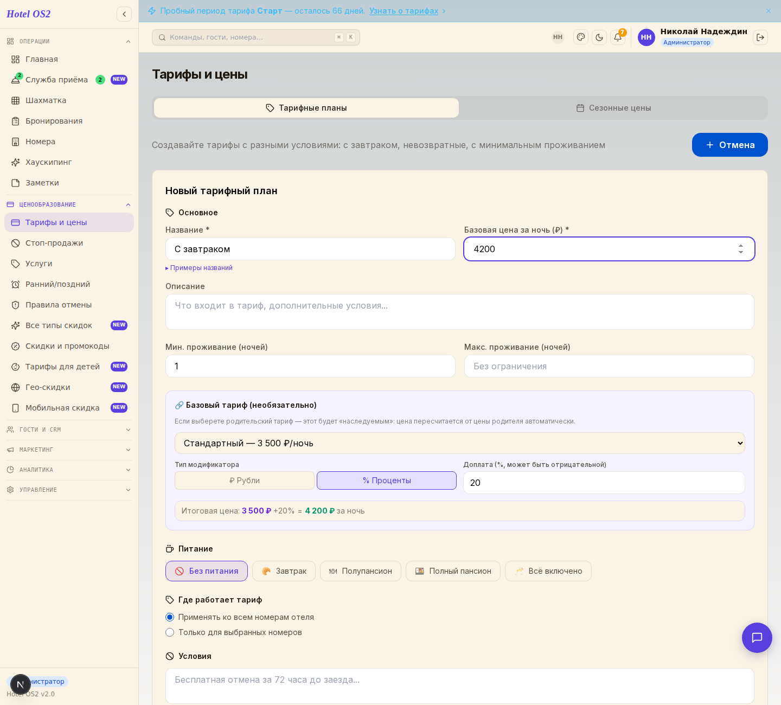781x705 pixels.
Task: Open Ранний/поздний settings
Action: click(69, 284)
